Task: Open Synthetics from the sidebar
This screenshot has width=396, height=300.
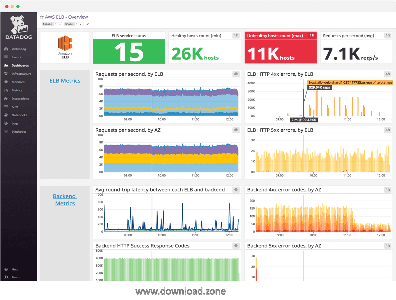Action: [19, 132]
